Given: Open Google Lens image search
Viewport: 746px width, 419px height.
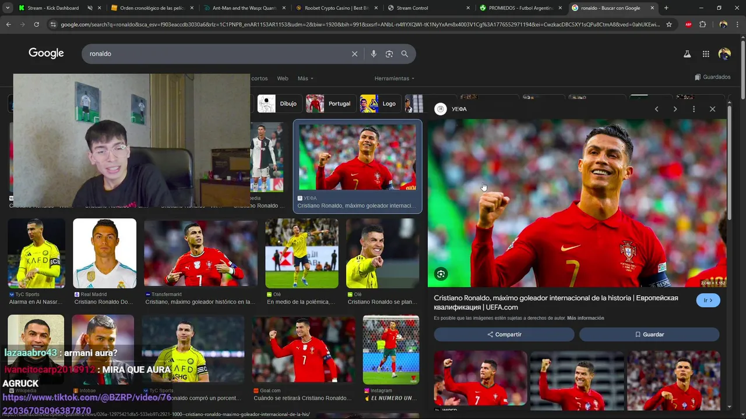Looking at the screenshot, I should (389, 54).
